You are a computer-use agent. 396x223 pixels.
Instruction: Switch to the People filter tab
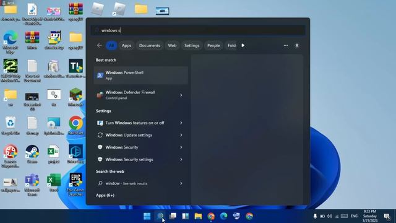click(213, 45)
